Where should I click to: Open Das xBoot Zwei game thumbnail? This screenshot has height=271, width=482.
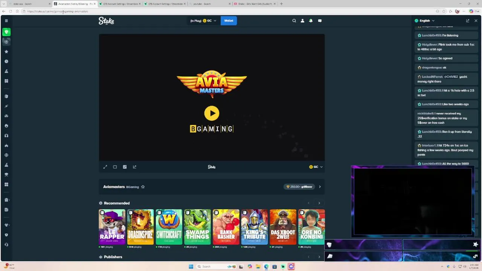283,227
